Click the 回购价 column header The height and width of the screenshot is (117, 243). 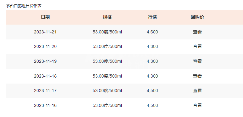pos(197,17)
